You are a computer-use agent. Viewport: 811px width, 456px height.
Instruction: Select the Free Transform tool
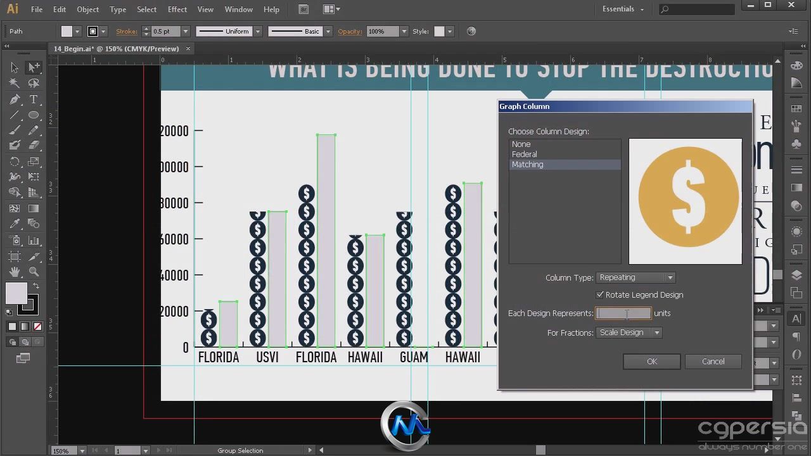(34, 177)
